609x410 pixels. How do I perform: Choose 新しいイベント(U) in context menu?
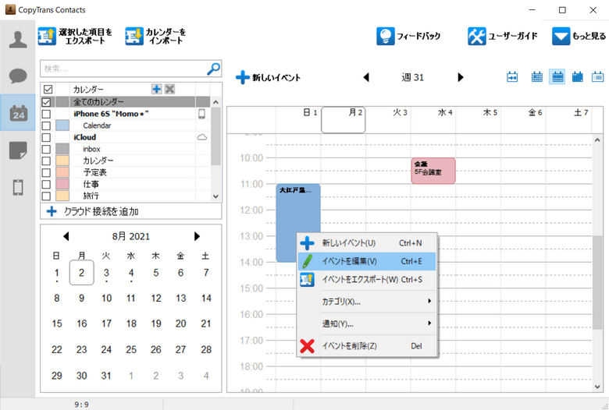367,243
